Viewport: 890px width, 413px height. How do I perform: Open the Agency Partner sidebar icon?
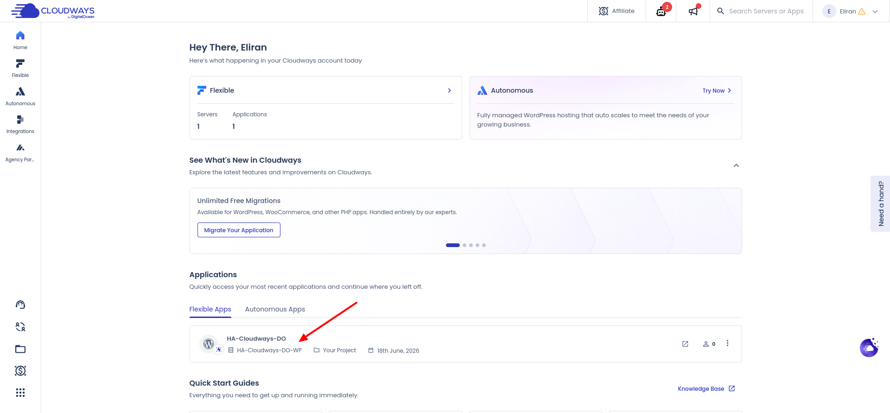tap(20, 152)
